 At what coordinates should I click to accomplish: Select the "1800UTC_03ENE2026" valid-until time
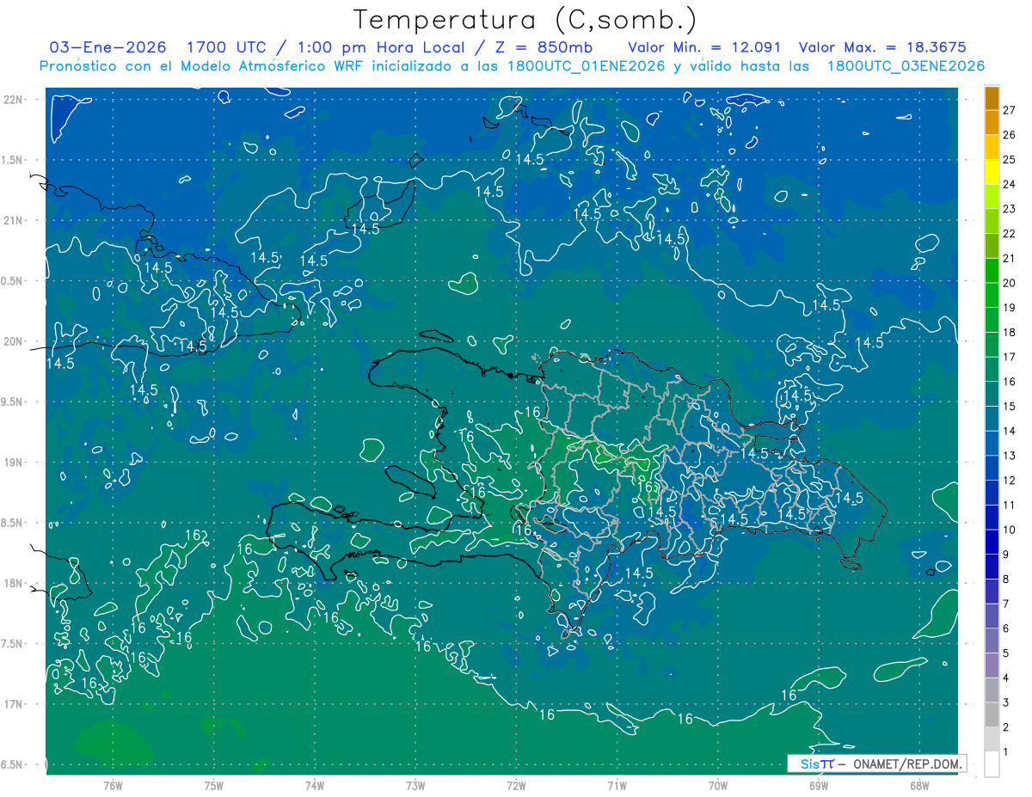[906, 66]
